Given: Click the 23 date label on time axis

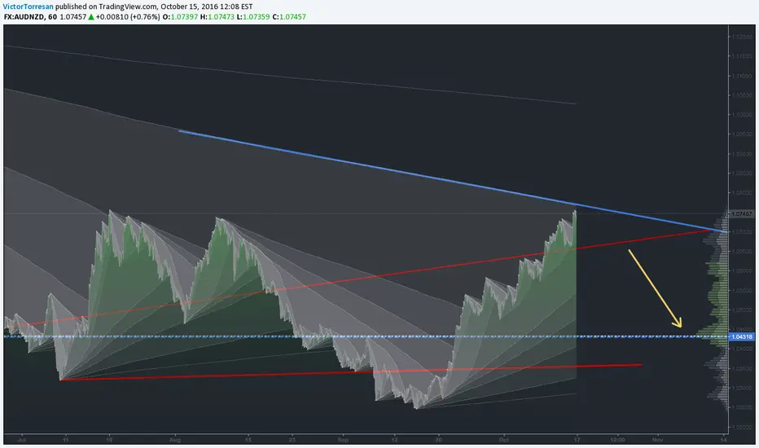Looking at the screenshot, I should click(x=292, y=440).
